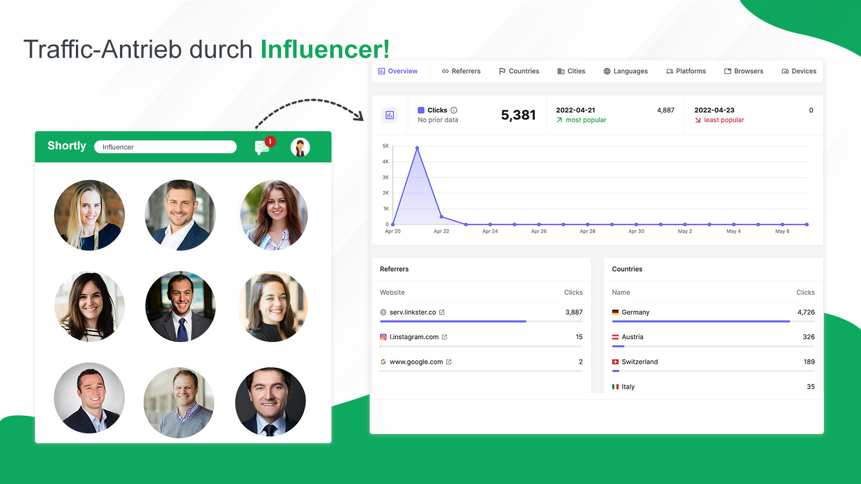Screen dimensions: 861x484
Task: Select the Austria country row
Action: pos(713,337)
